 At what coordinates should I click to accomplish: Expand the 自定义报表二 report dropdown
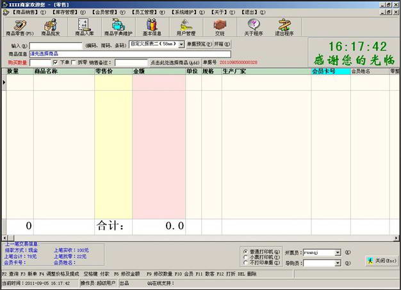[181, 44]
